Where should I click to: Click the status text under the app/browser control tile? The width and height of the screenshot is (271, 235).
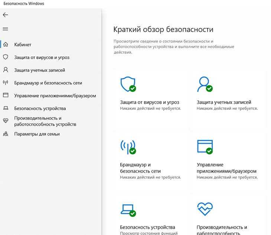coord(227,177)
